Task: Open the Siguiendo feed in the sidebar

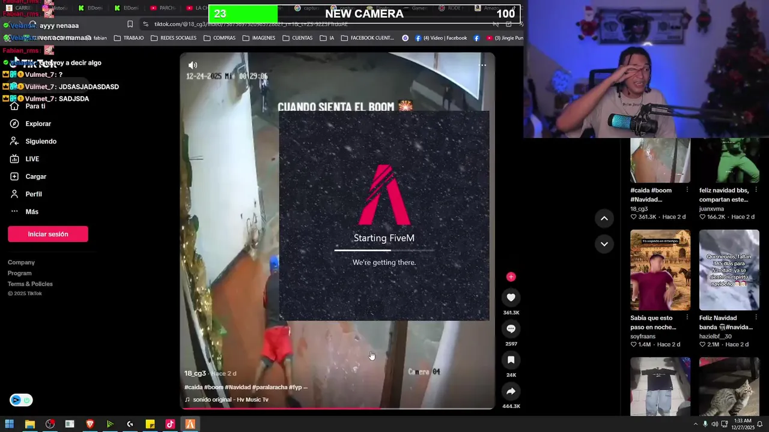Action: tap(34, 141)
